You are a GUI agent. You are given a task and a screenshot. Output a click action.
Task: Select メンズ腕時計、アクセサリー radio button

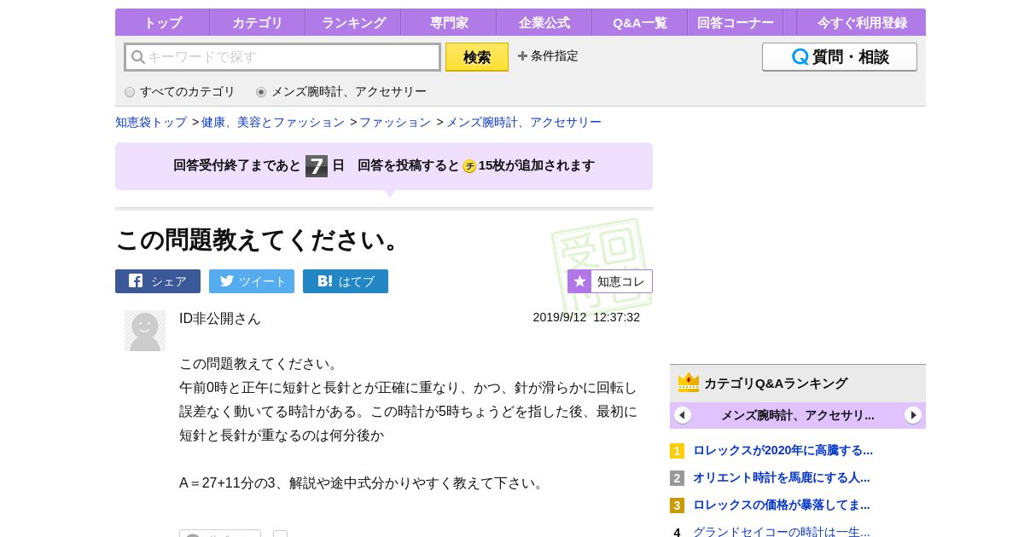coord(261,92)
